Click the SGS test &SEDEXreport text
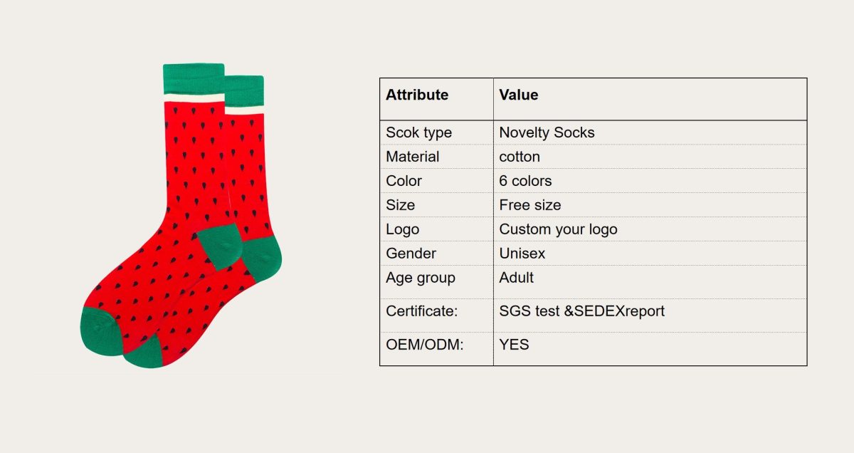Screen dimensions: 854x453 pyautogui.click(x=581, y=311)
